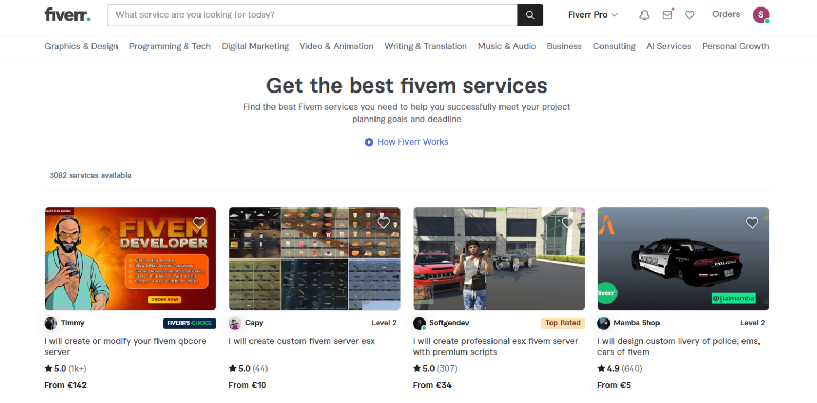Click the play icon beside How Fiverr Works
Image resolution: width=817 pixels, height=403 pixels.
pyautogui.click(x=369, y=142)
